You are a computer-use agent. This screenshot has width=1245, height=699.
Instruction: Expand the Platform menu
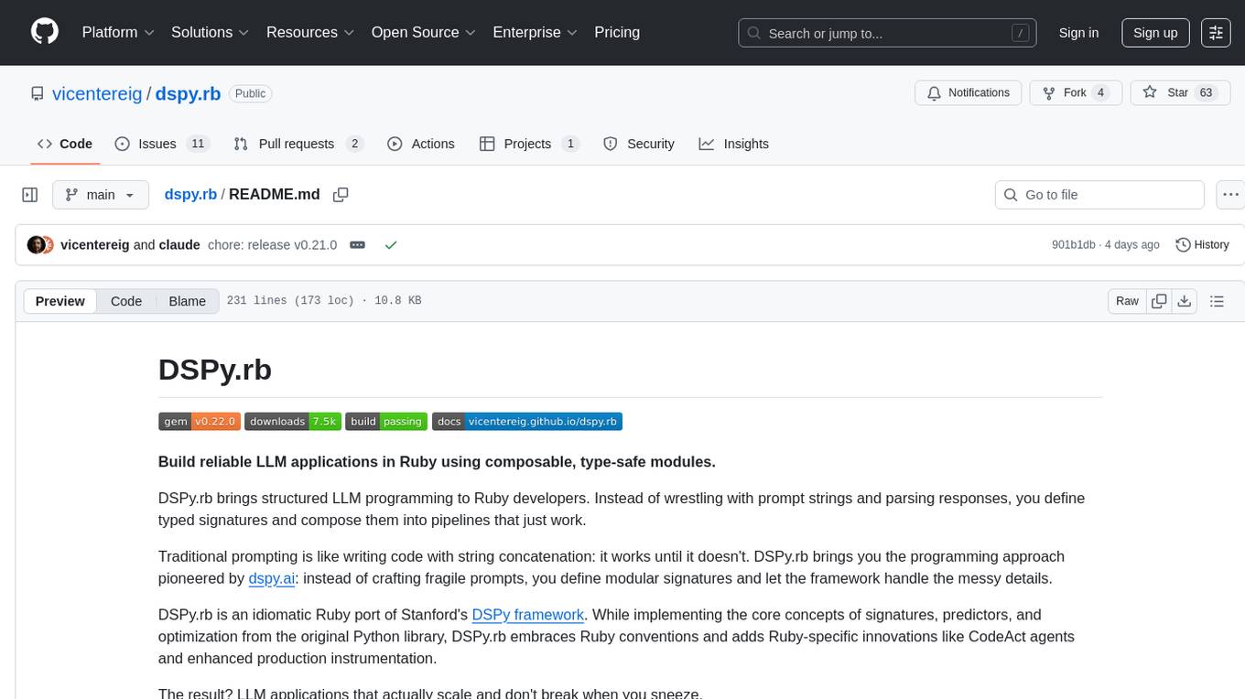tap(118, 32)
